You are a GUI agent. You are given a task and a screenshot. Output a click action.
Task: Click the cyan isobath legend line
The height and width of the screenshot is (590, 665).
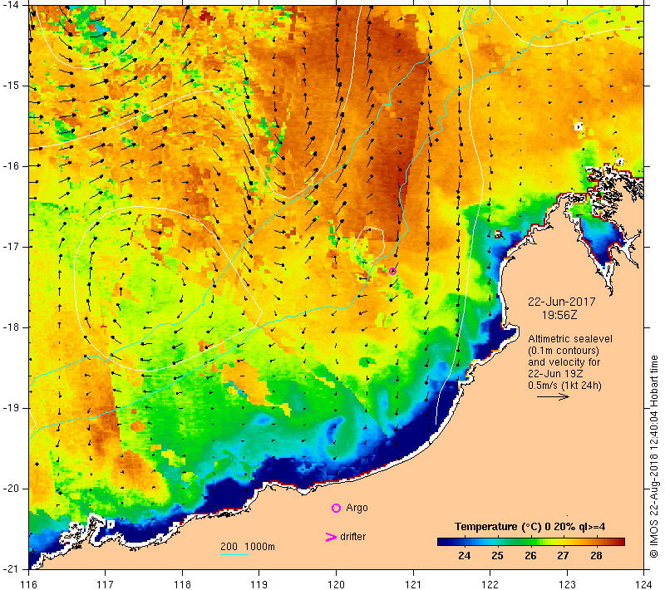coord(234,554)
